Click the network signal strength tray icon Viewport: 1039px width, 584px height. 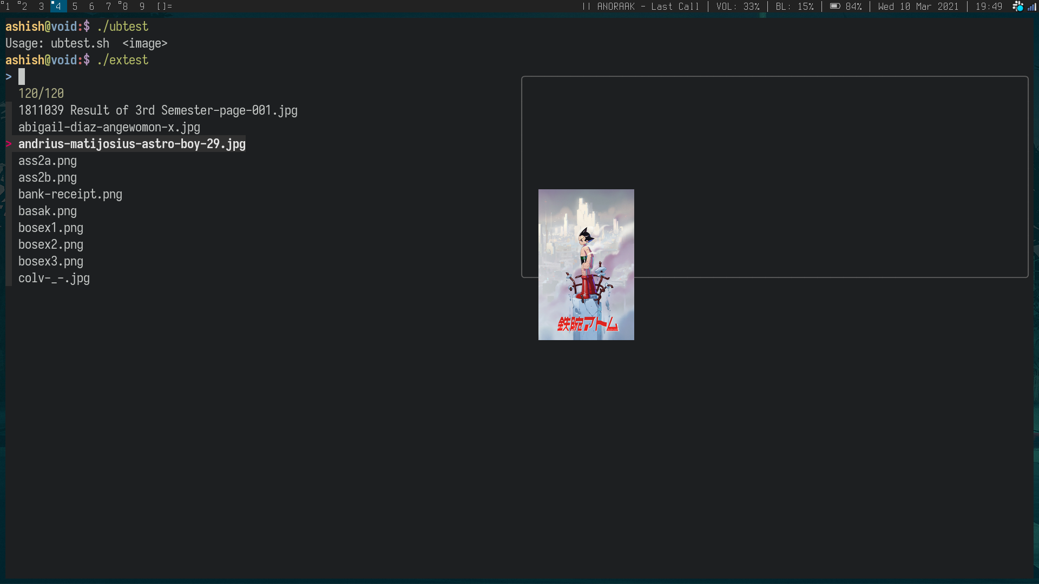1032,7
